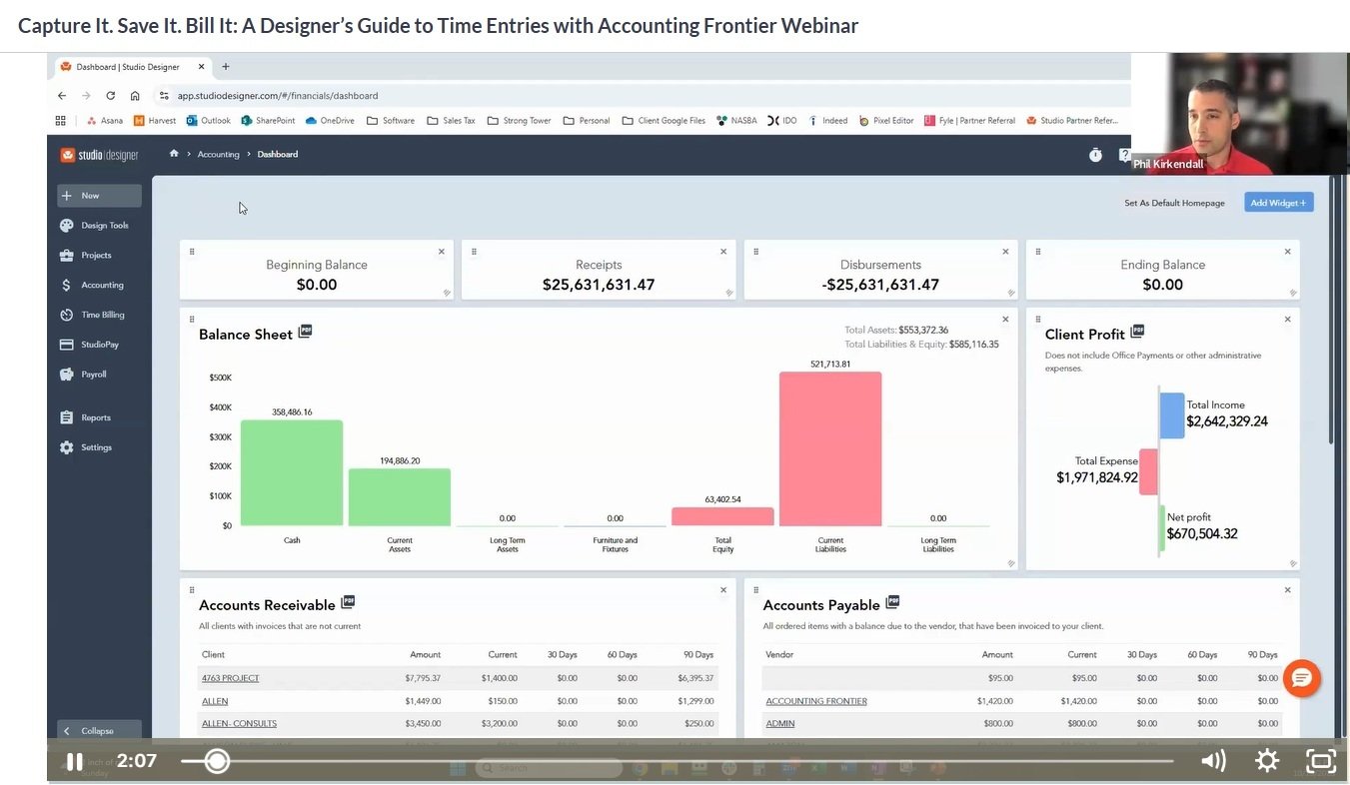This screenshot has width=1350, height=785.
Task: Click Accounts Receivable PDF icon
Action: coord(348,602)
